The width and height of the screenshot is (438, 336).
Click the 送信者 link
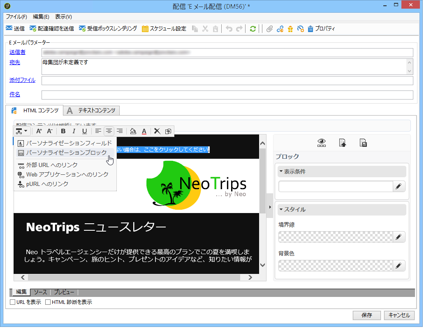pyautogui.click(x=17, y=52)
